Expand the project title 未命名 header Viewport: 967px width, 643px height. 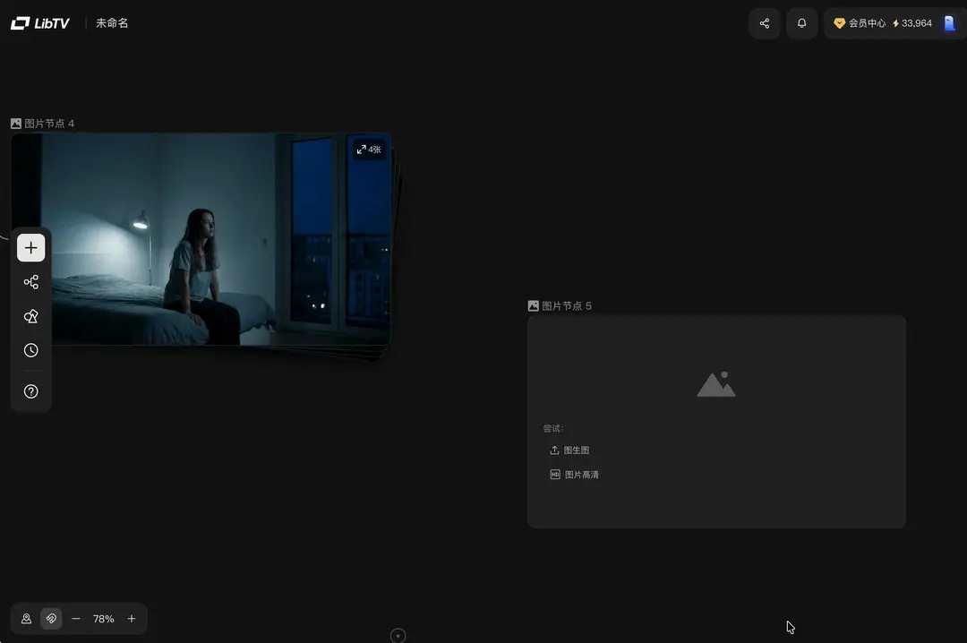tap(112, 22)
